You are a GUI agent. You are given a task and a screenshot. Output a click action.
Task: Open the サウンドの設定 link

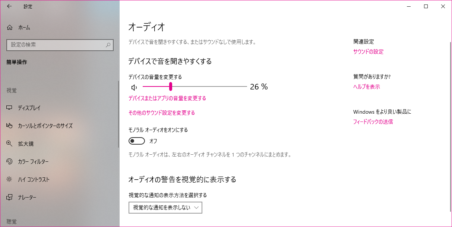coord(368,52)
